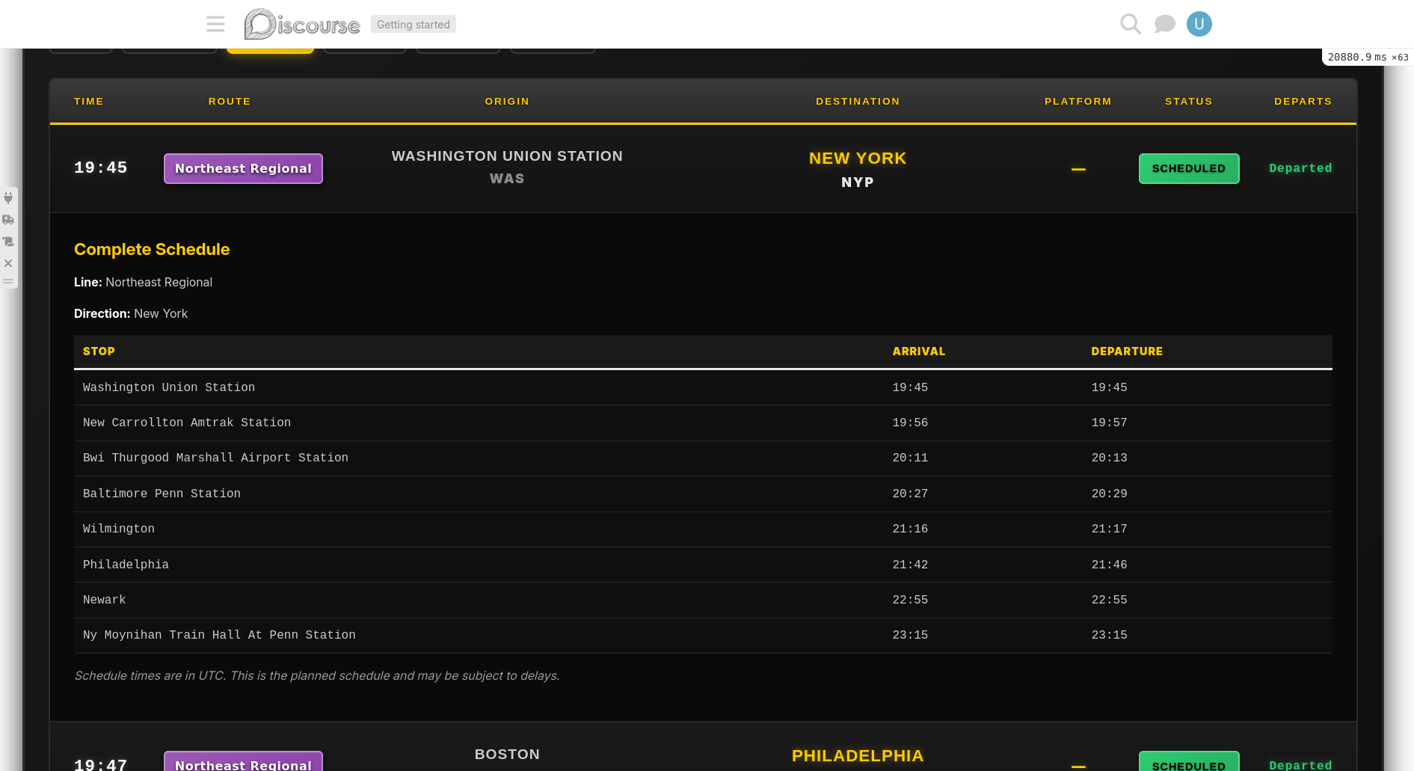
Task: Open the chat speech bubble icon
Action: click(1164, 24)
